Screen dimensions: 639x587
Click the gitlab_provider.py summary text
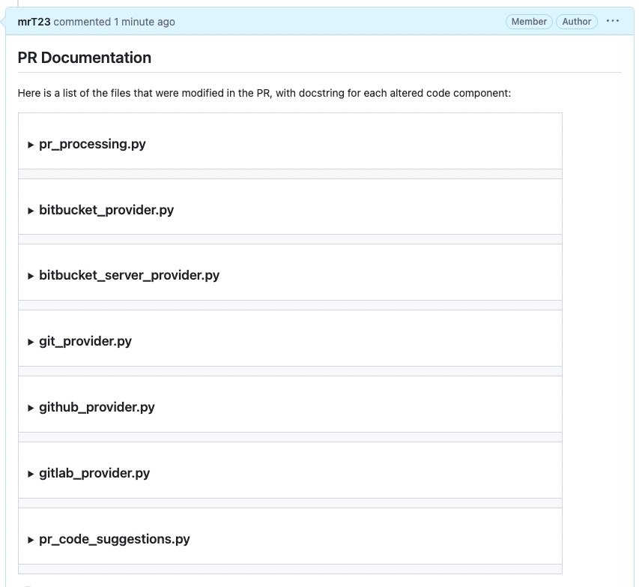[x=94, y=473]
